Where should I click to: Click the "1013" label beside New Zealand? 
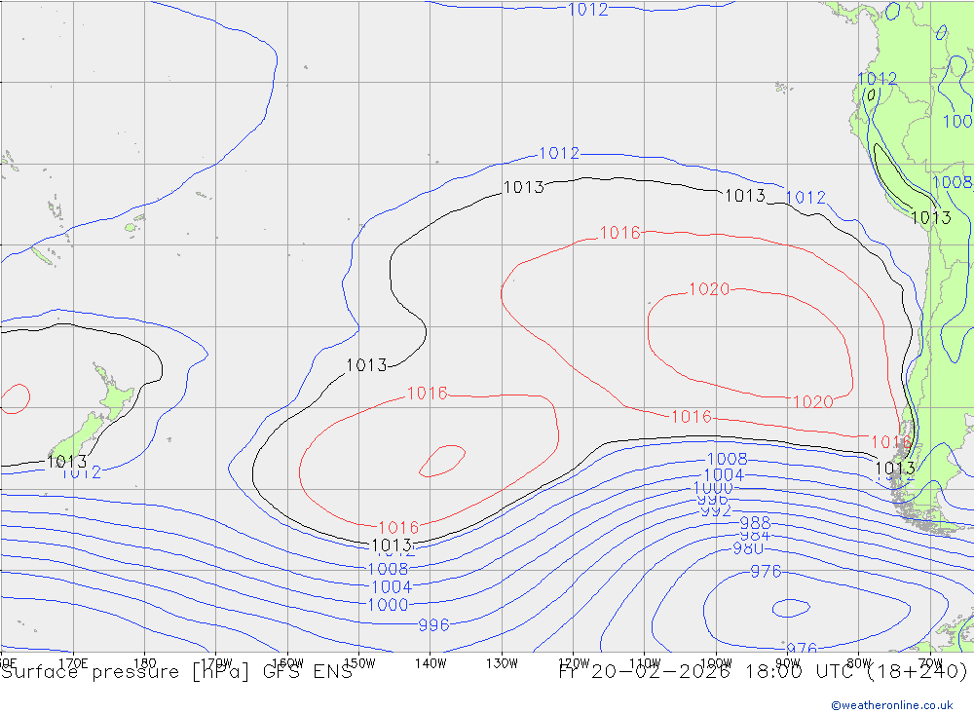pyautogui.click(x=67, y=462)
